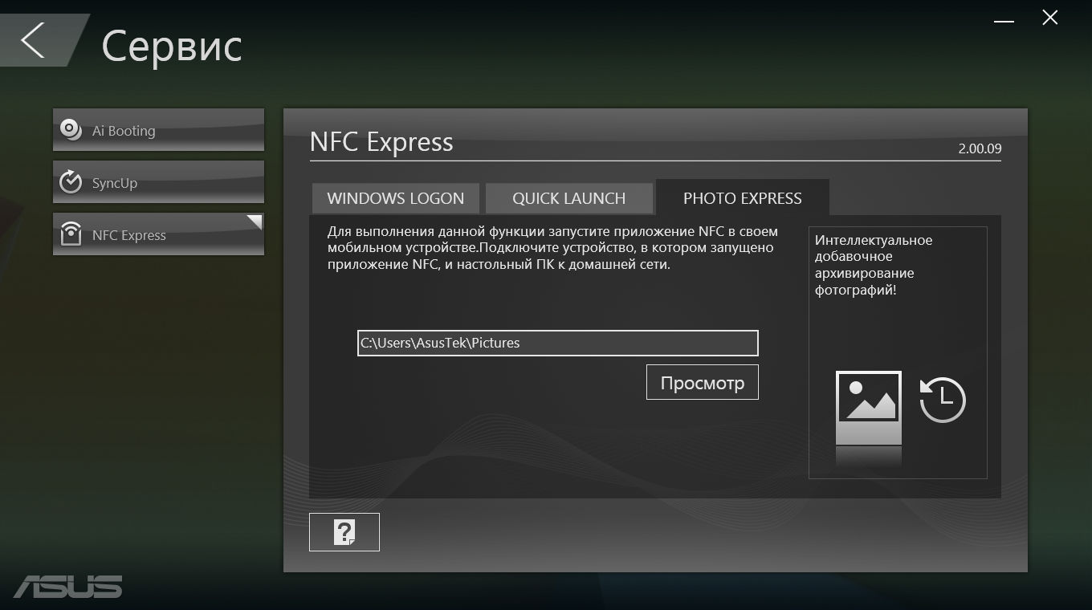Switch to the QUICK LAUNCH tab
Image resolution: width=1092 pixels, height=610 pixels.
pyautogui.click(x=568, y=198)
